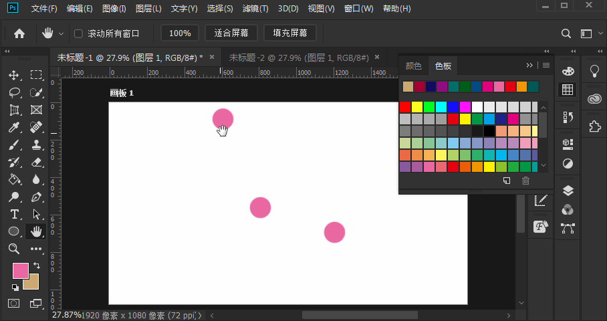This screenshot has height=321, width=607.
Task: Open the 滤镜(T) menu
Action: [255, 9]
